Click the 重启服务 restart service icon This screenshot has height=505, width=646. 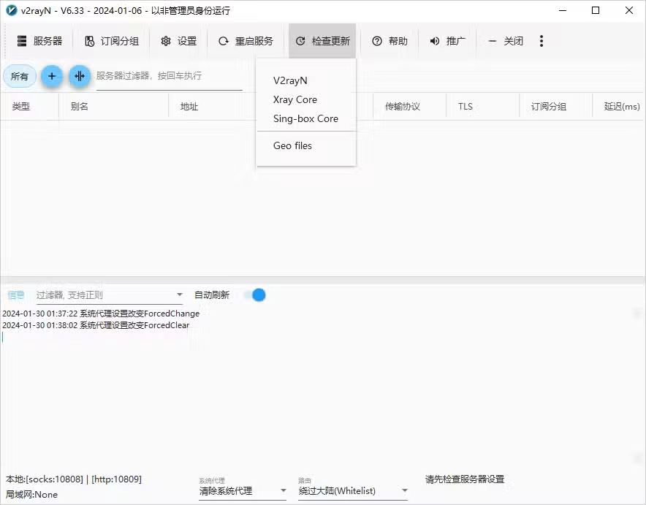coord(223,41)
